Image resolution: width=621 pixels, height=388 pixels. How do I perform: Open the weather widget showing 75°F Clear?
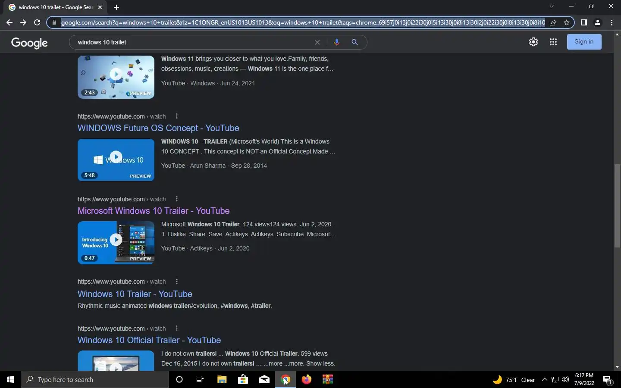pos(514,380)
